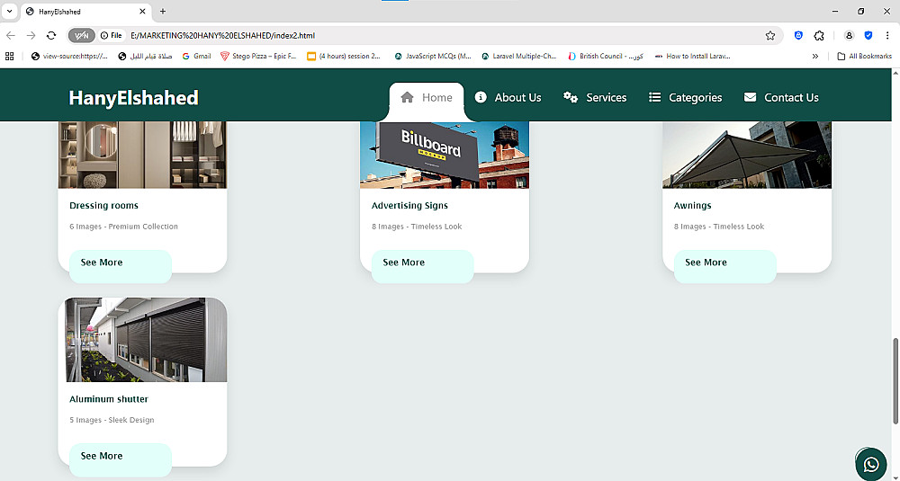Open the JavaScript MCQs bookmark
Image resolution: width=900 pixels, height=481 pixels.
[433, 56]
